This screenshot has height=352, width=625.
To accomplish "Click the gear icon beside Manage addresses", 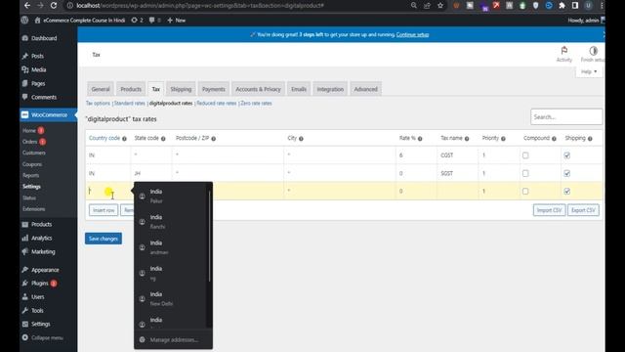I will (142, 339).
